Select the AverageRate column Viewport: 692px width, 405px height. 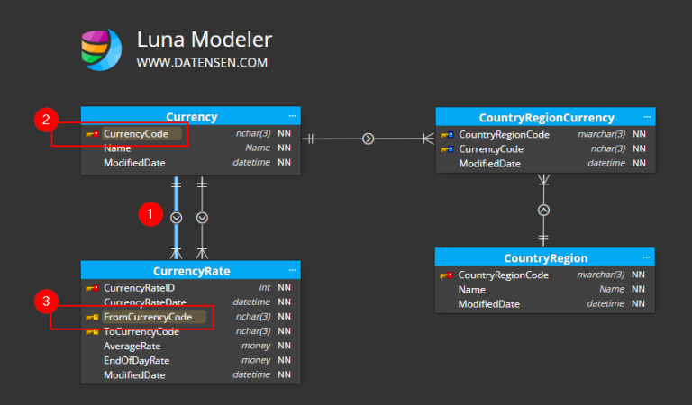pos(191,346)
